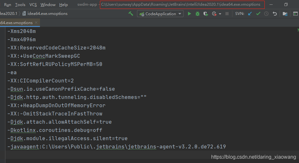Click the useCanonPrefixCache=false line

point(61,89)
